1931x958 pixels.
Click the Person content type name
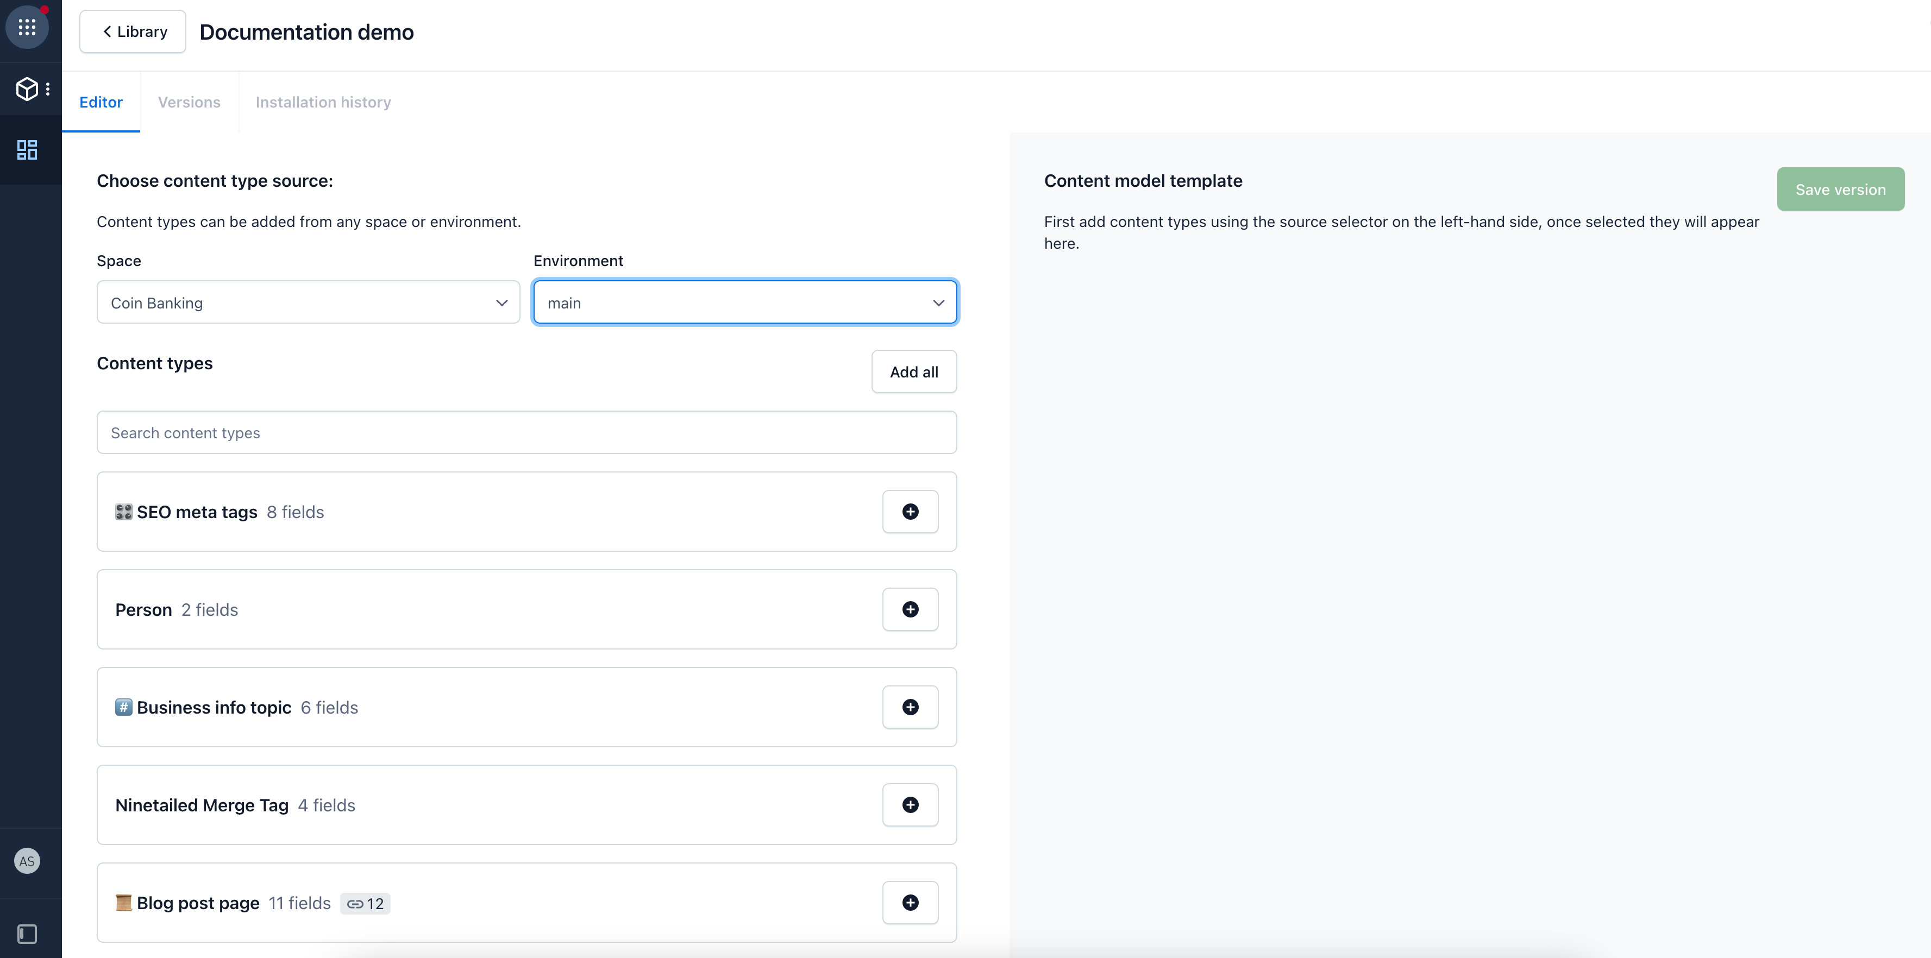click(x=144, y=610)
